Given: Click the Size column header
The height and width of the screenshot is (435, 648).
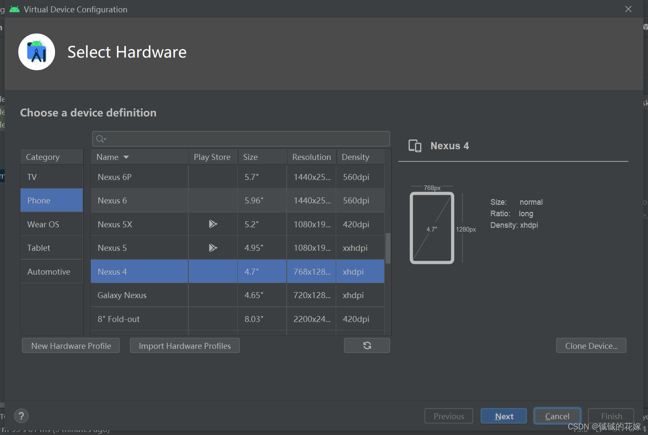Looking at the screenshot, I should (262, 157).
